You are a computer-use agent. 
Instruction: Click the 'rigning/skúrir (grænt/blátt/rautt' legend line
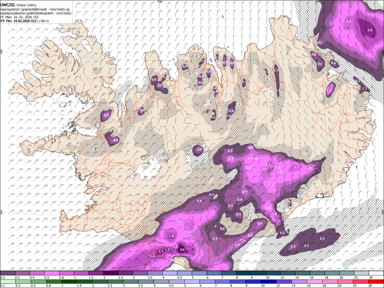coord(35,9)
